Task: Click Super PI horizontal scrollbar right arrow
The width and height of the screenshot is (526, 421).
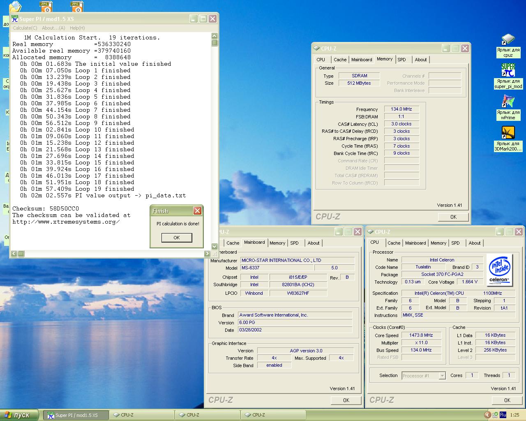Action: click(207, 254)
